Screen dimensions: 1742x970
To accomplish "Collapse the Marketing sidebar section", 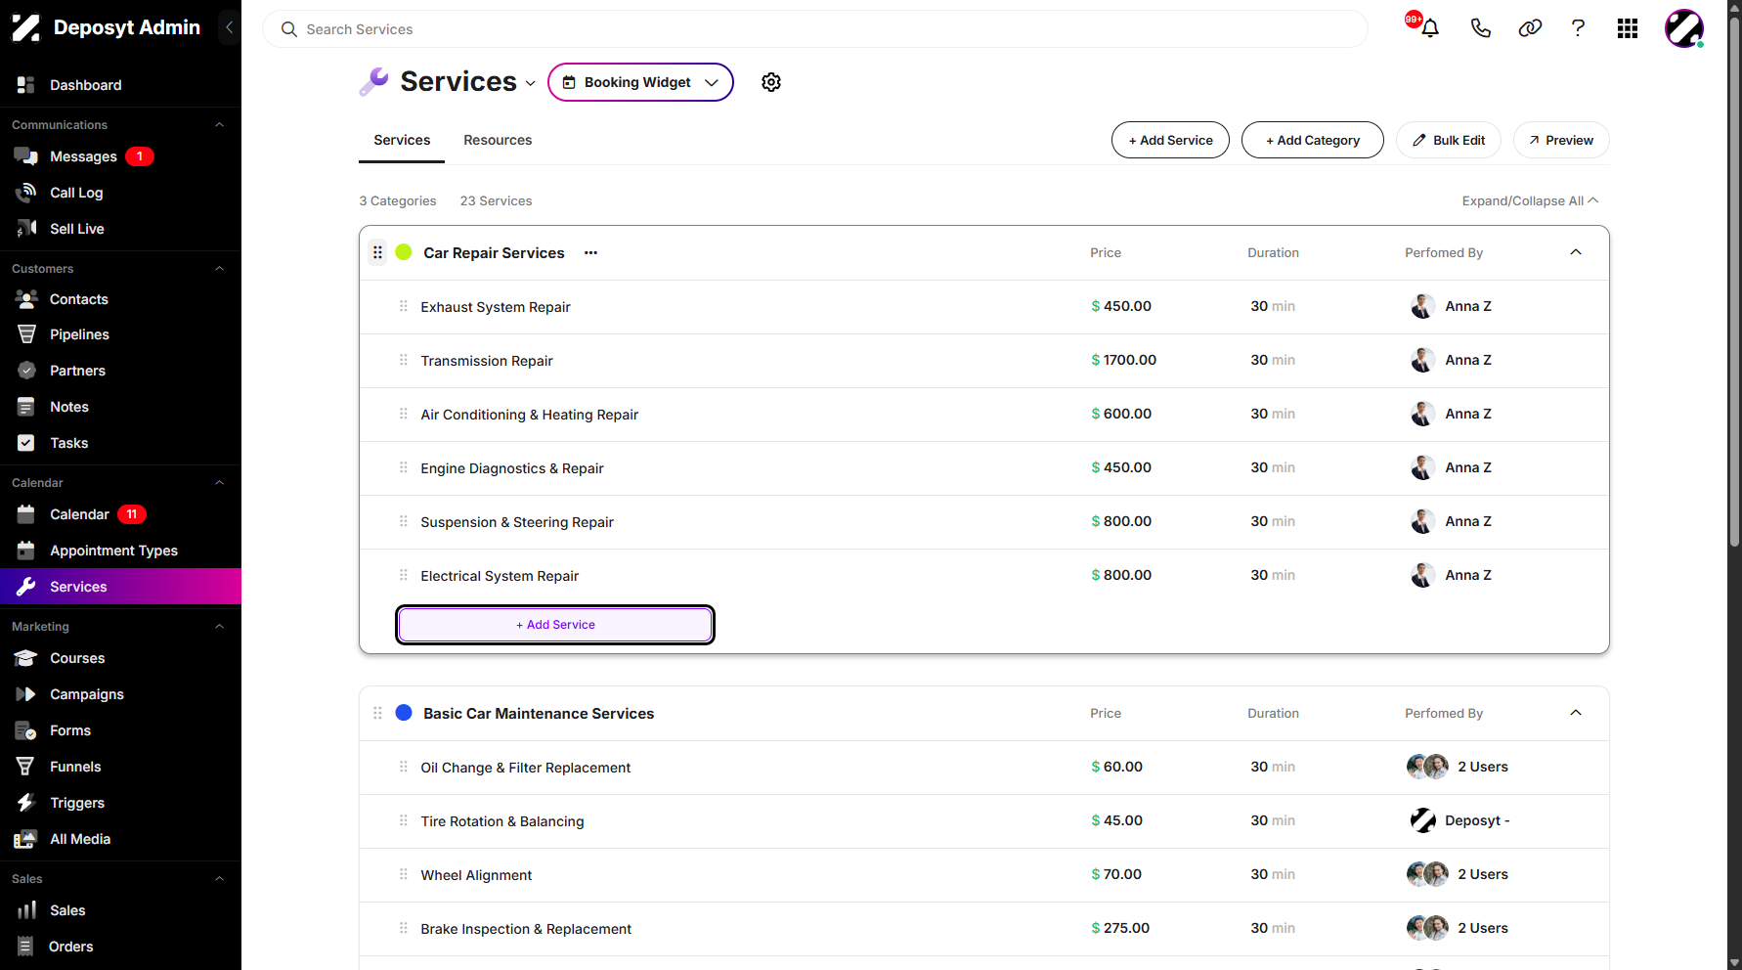I will point(219,627).
